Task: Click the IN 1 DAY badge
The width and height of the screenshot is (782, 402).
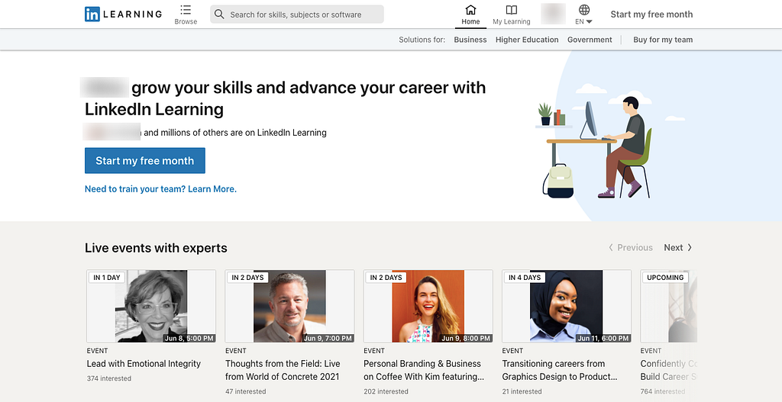Action: tap(107, 278)
